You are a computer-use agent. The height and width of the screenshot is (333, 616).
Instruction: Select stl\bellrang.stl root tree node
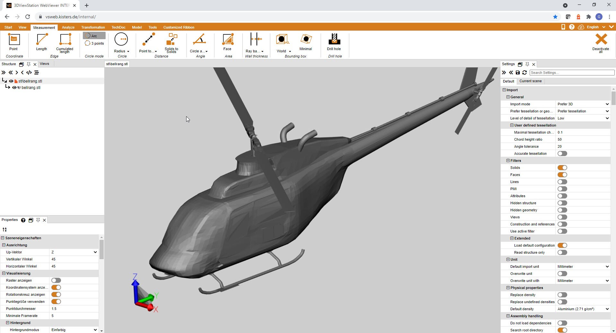pyautogui.click(x=30, y=81)
